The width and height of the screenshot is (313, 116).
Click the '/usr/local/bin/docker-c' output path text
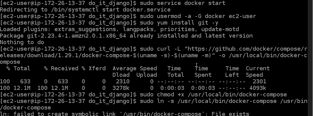(x=268, y=55)
